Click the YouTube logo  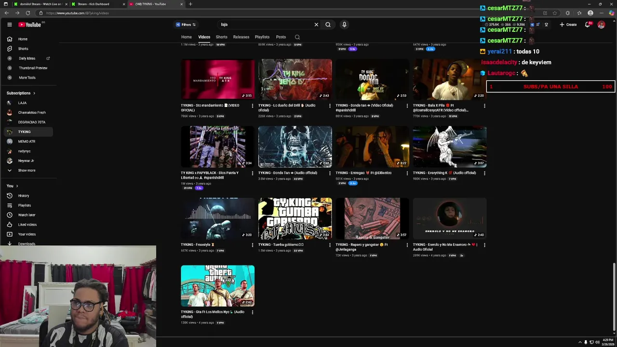tap(30, 25)
